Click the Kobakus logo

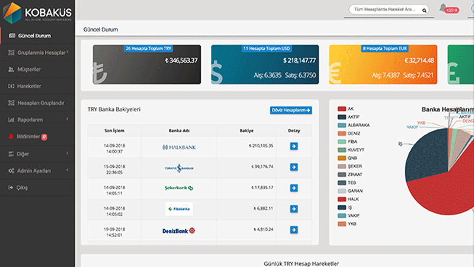point(37,12)
